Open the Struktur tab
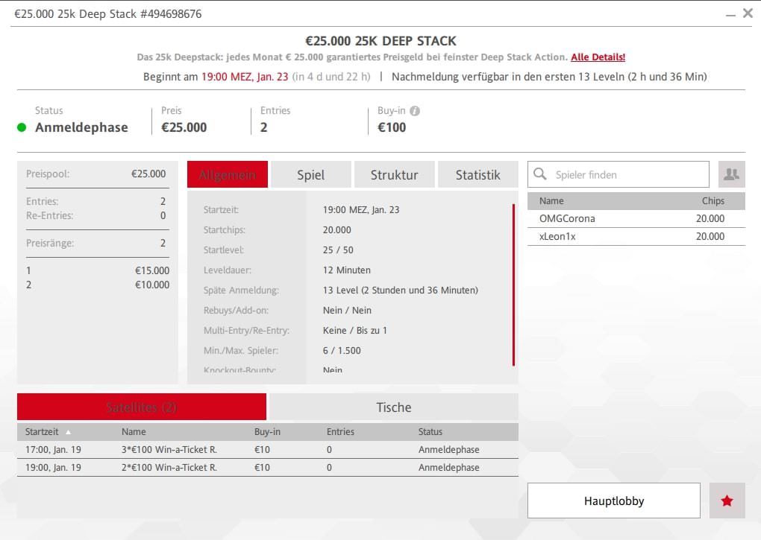 394,175
